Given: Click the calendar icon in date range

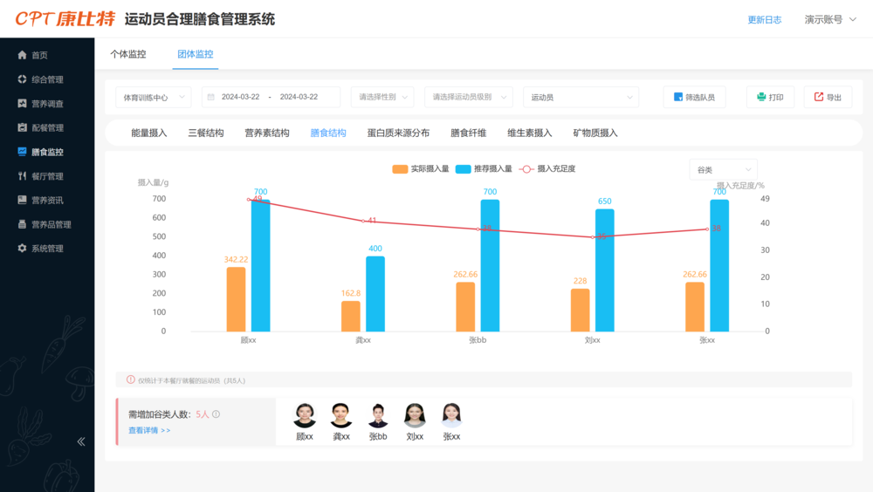Looking at the screenshot, I should [211, 97].
